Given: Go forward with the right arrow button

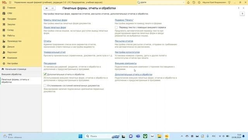Looking at the screenshot, I should [52, 8].
